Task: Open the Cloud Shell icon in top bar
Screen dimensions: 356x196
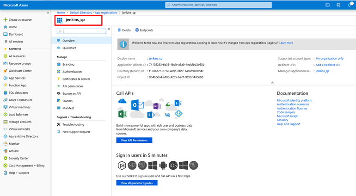Action: click(x=327, y=5)
